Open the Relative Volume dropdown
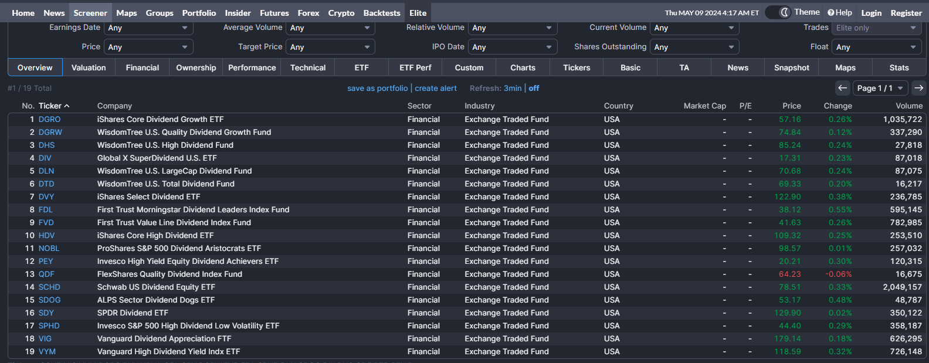Screen dimensions: 929x363 (513, 28)
